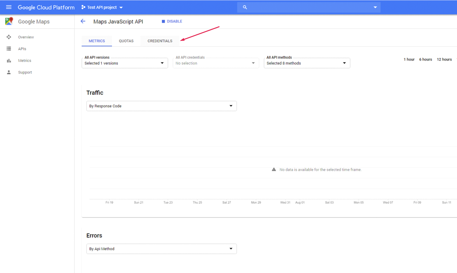This screenshot has width=457, height=273.
Task: Open the hamburger navigation menu
Action: coord(9,7)
